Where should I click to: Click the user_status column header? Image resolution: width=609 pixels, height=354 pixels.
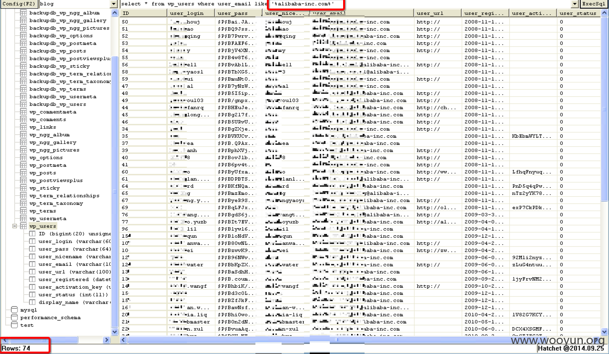[579, 13]
